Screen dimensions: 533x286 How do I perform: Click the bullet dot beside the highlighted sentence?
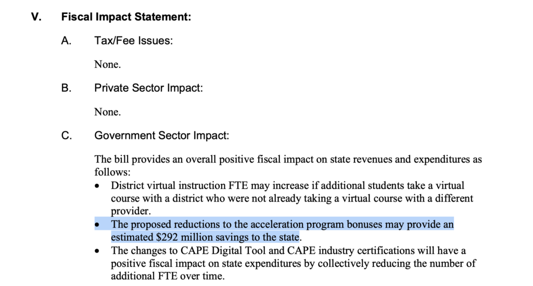coord(97,225)
